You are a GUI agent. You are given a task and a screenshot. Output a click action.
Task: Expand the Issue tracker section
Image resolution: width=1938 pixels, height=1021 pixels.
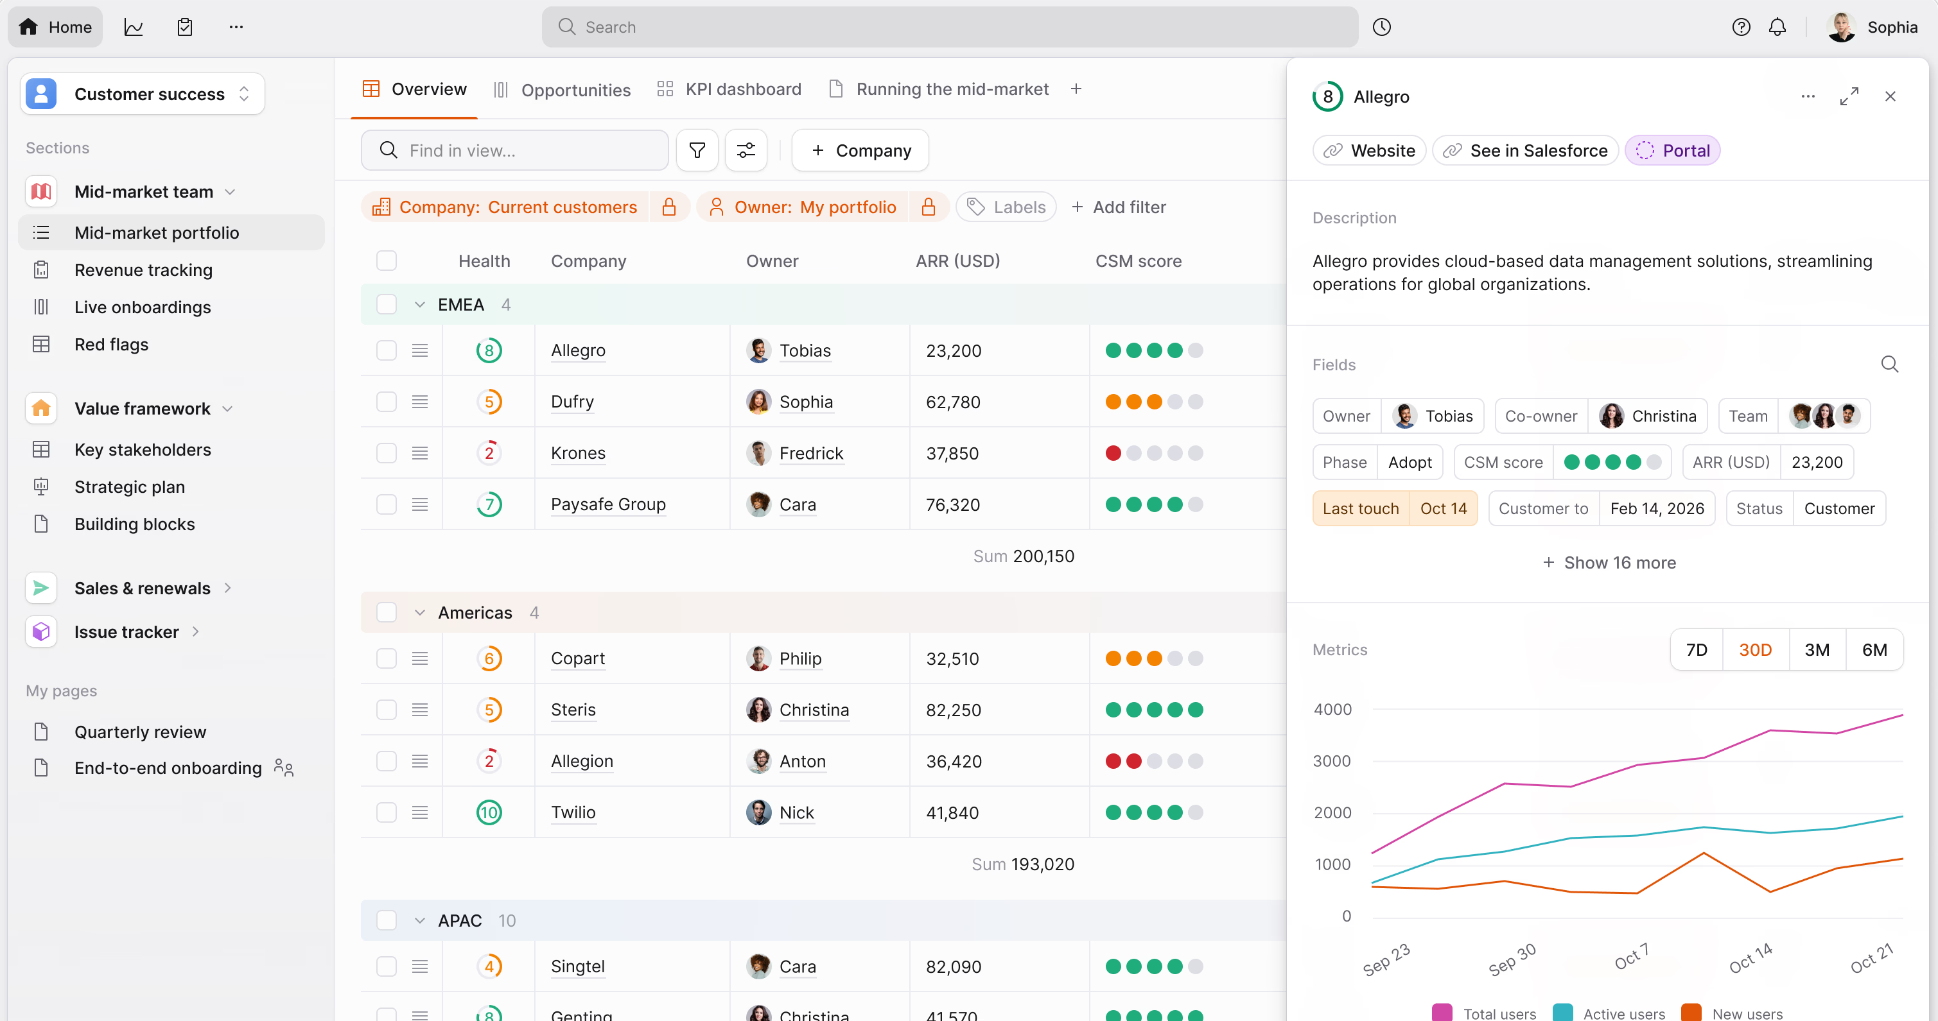(196, 631)
